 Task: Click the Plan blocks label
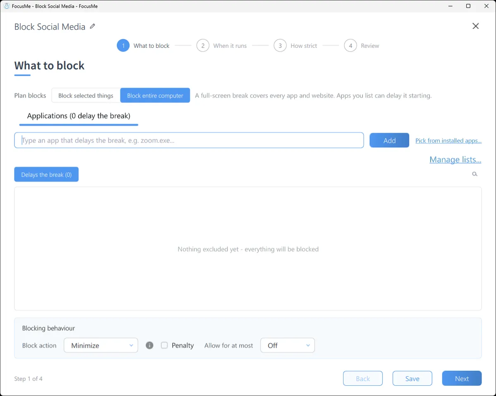click(30, 95)
